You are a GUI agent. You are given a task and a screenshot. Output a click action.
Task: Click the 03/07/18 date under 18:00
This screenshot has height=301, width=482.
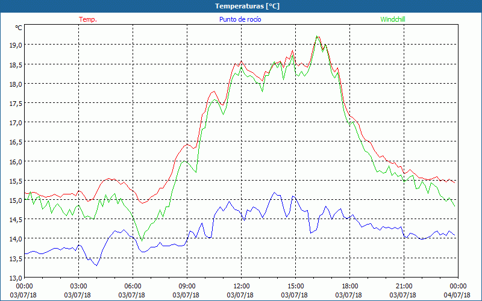(349, 295)
